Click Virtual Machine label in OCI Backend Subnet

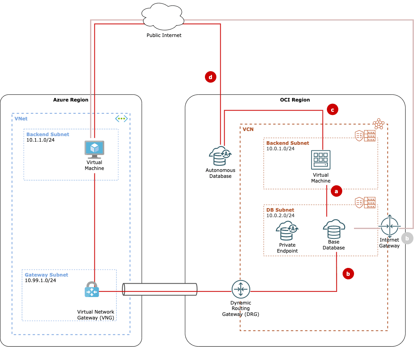[321, 178]
